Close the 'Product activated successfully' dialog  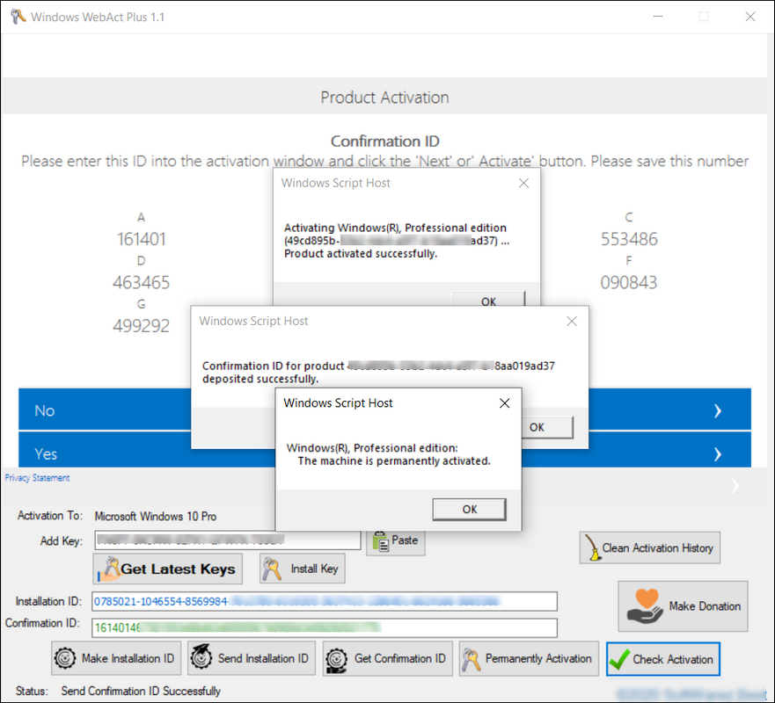click(x=523, y=184)
